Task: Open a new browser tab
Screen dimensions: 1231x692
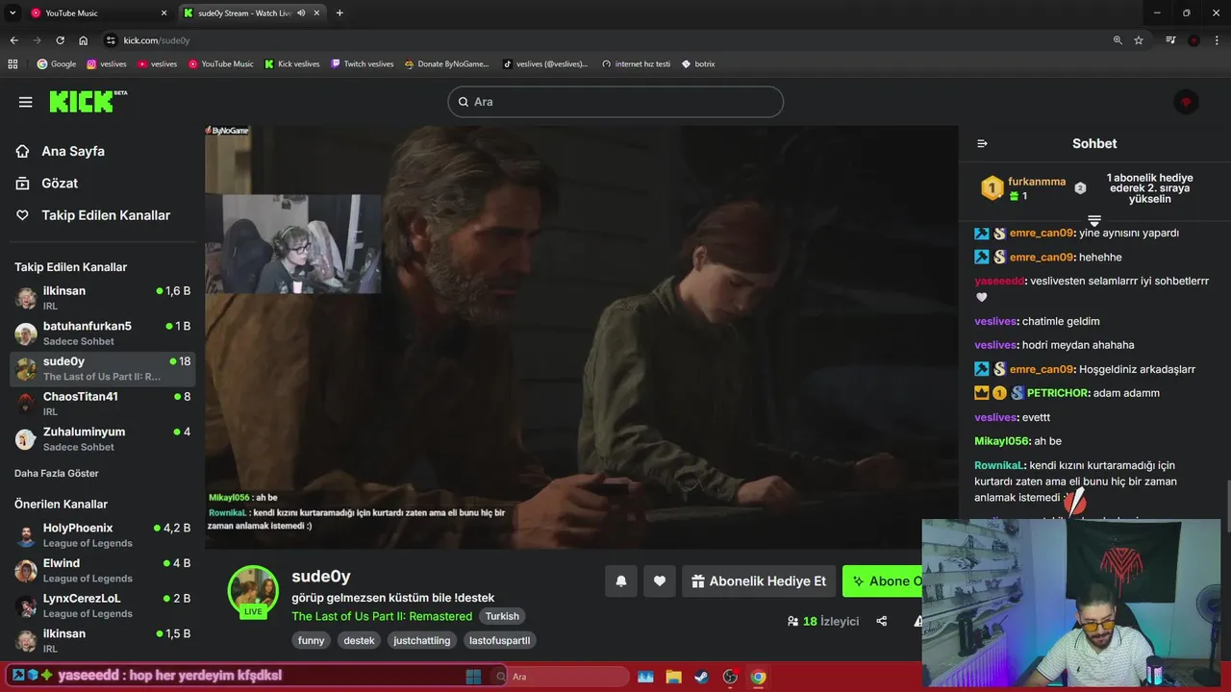Action: coord(339,13)
